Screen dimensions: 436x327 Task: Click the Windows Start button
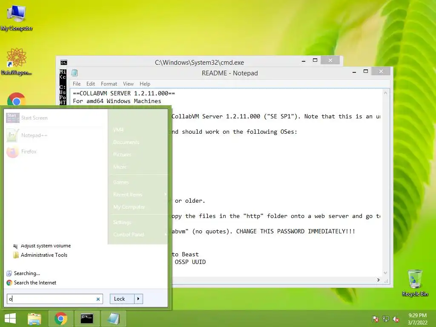tap(10, 318)
